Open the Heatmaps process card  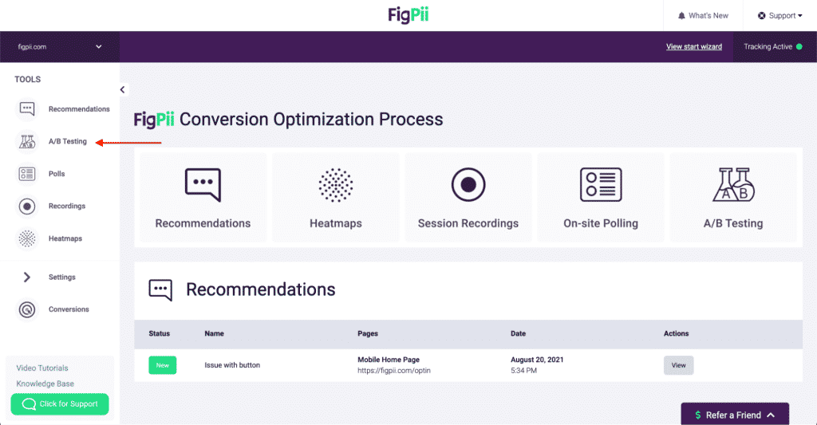335,197
